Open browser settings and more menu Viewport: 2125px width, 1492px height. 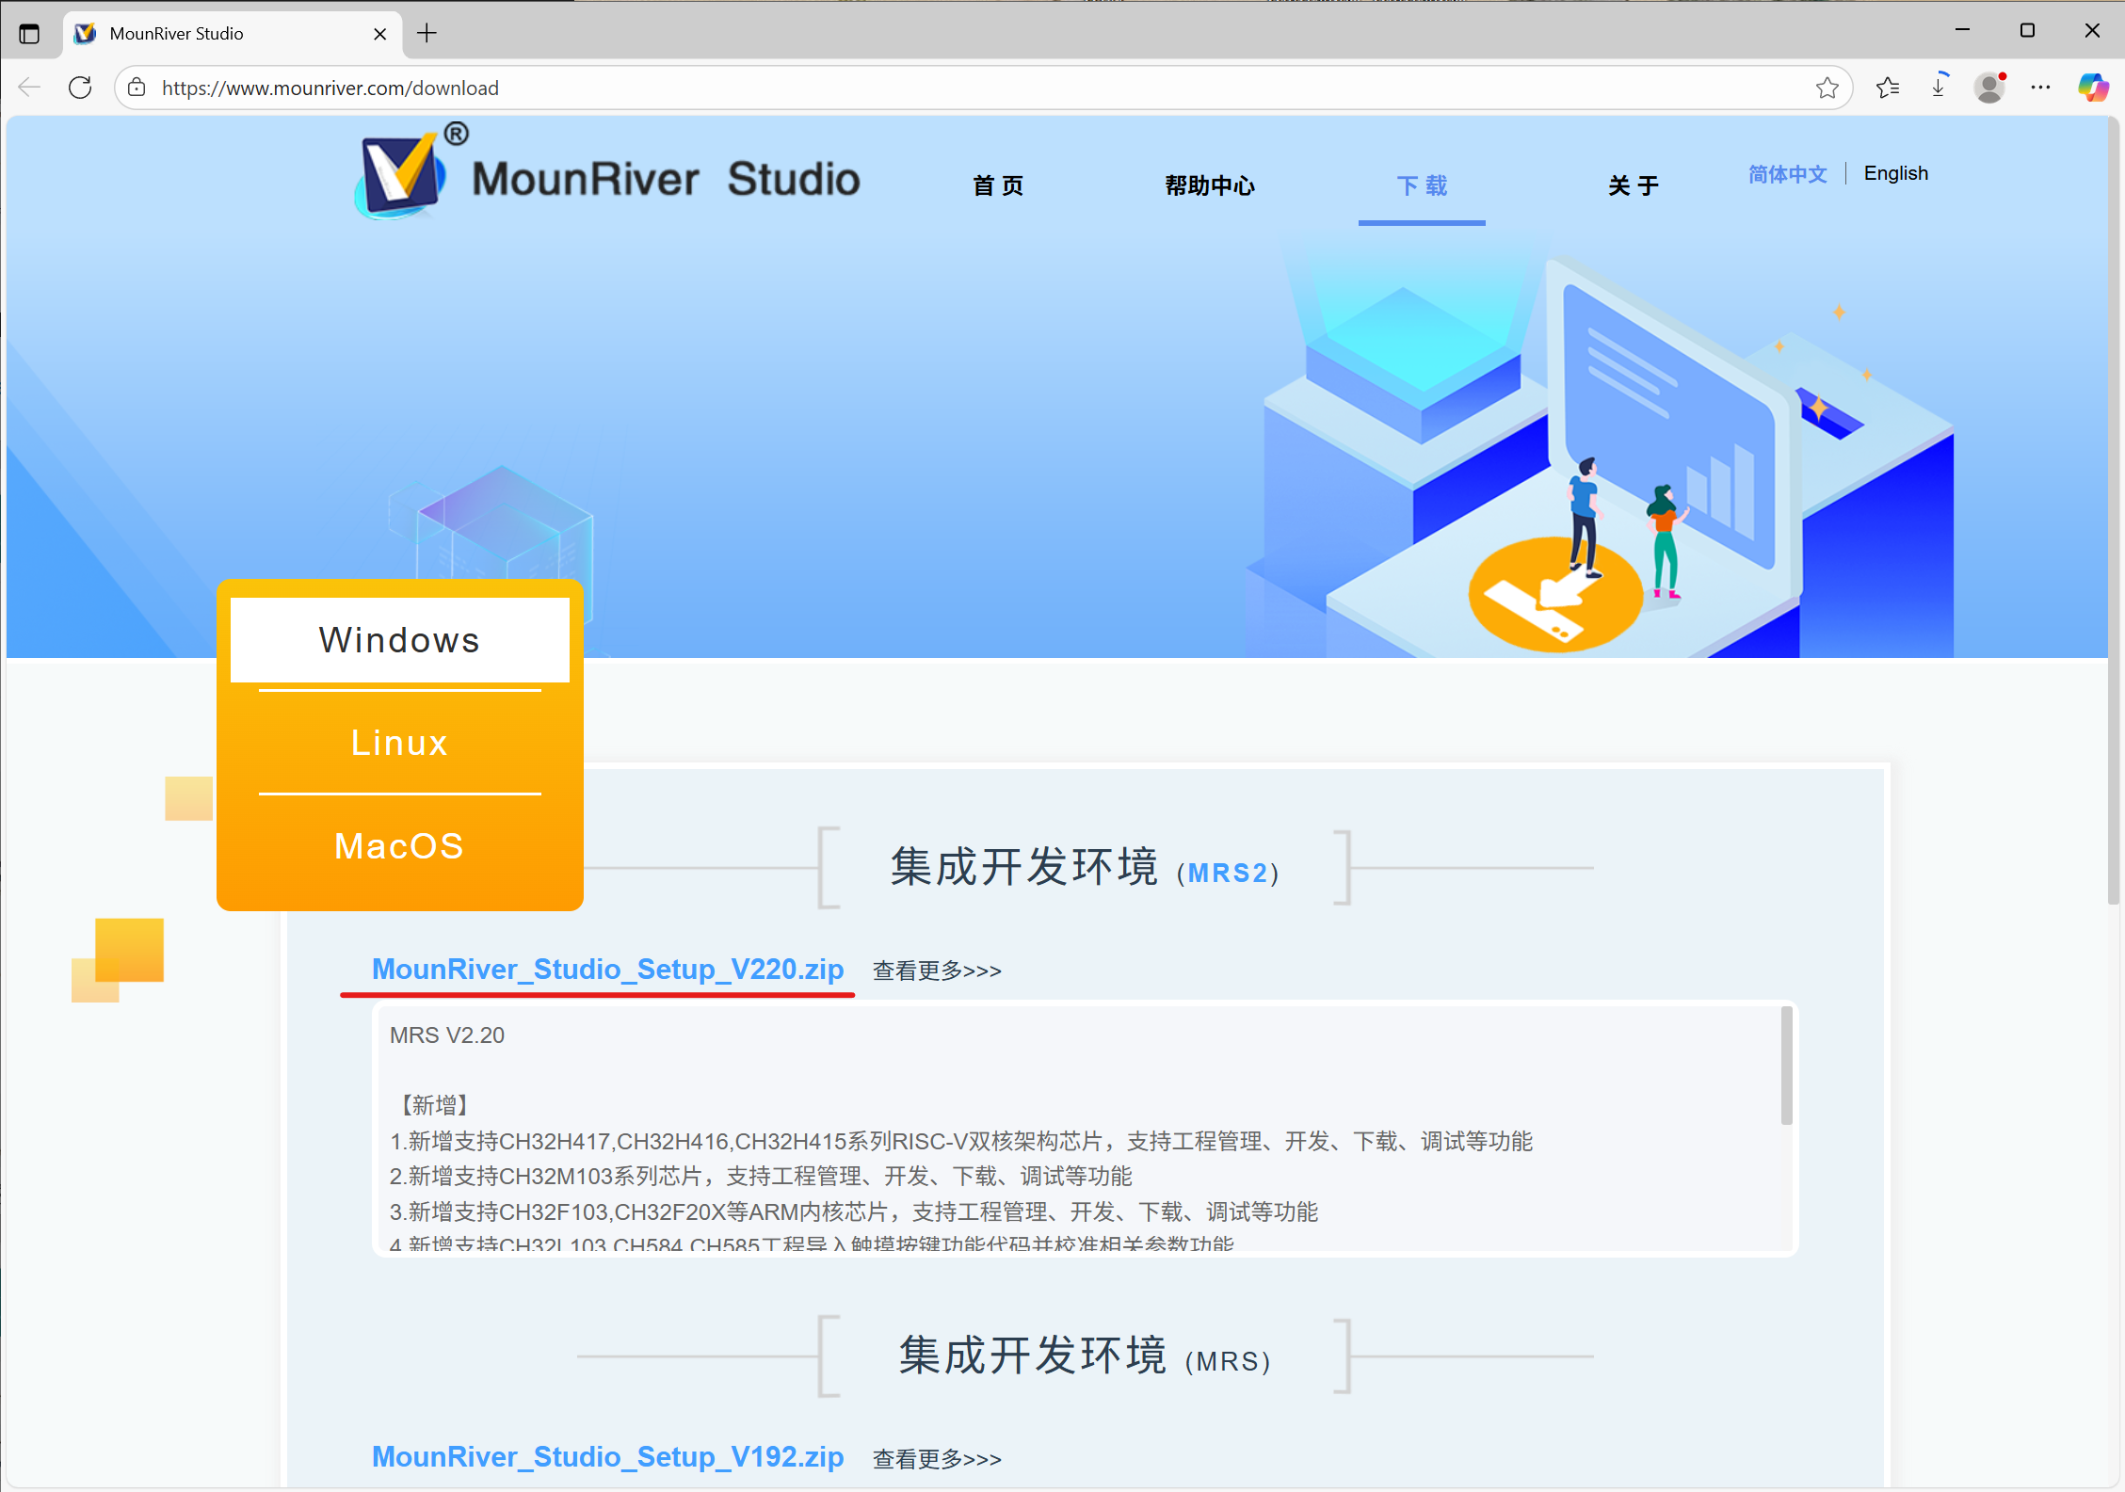(x=2040, y=88)
